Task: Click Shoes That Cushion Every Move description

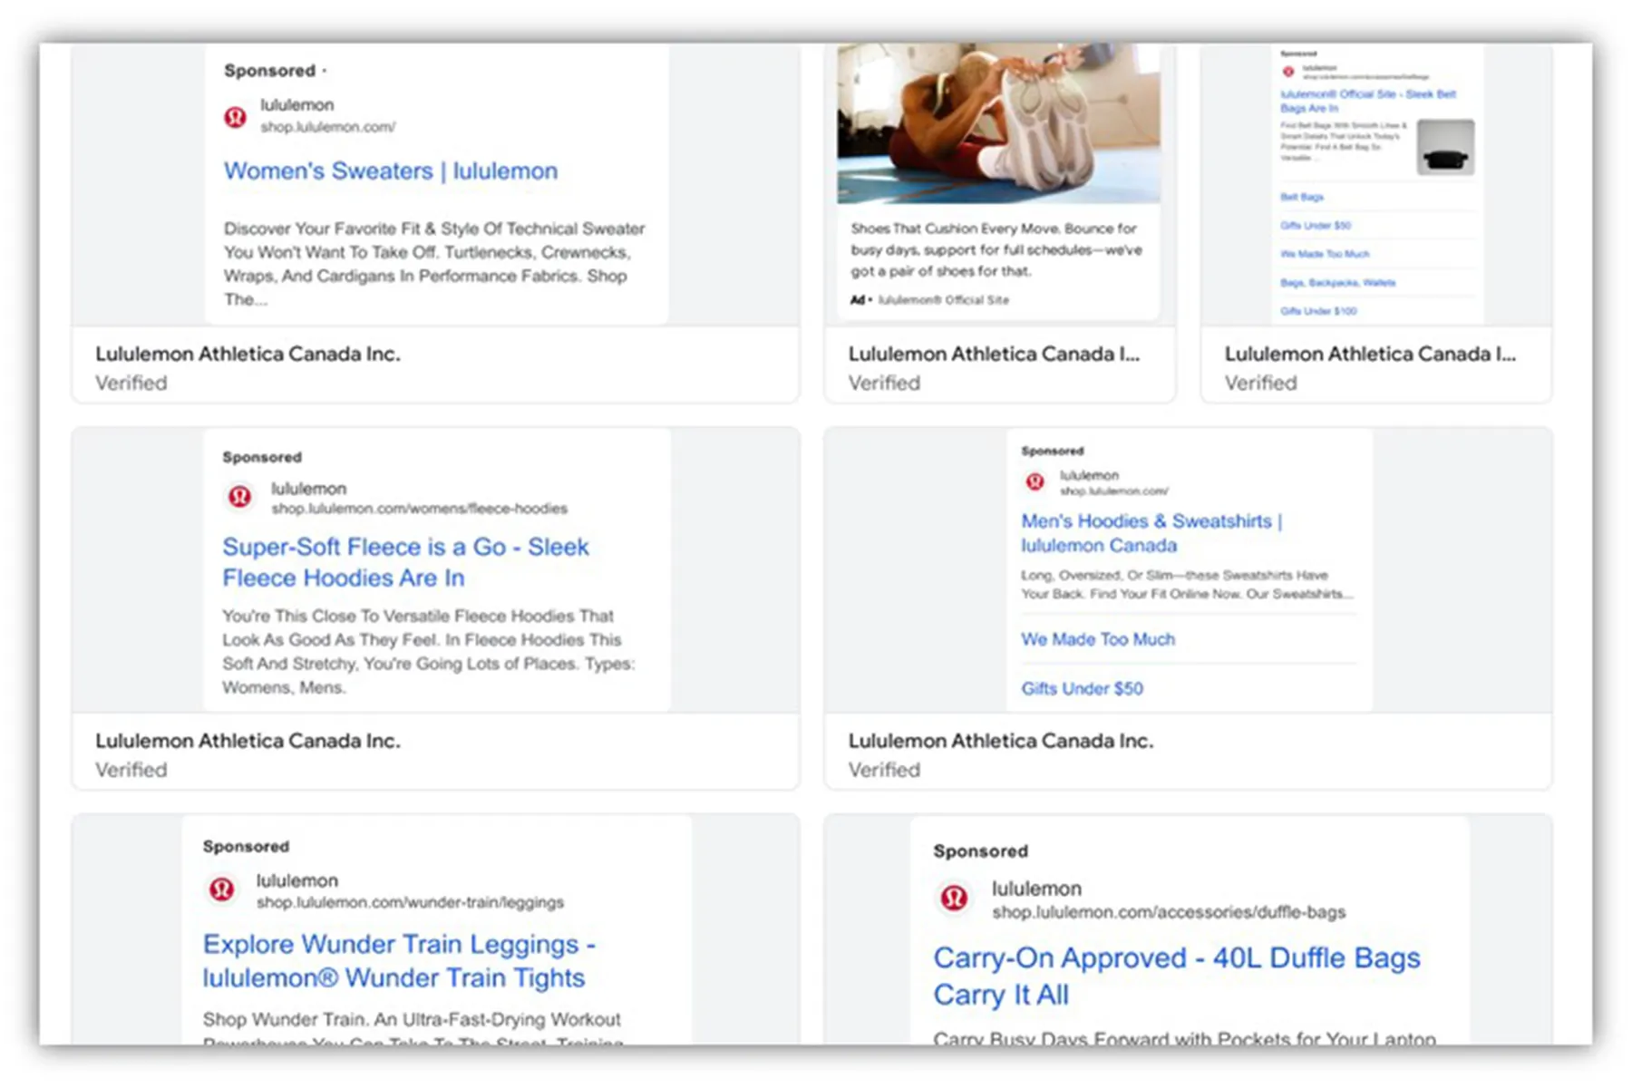Action: (996, 250)
